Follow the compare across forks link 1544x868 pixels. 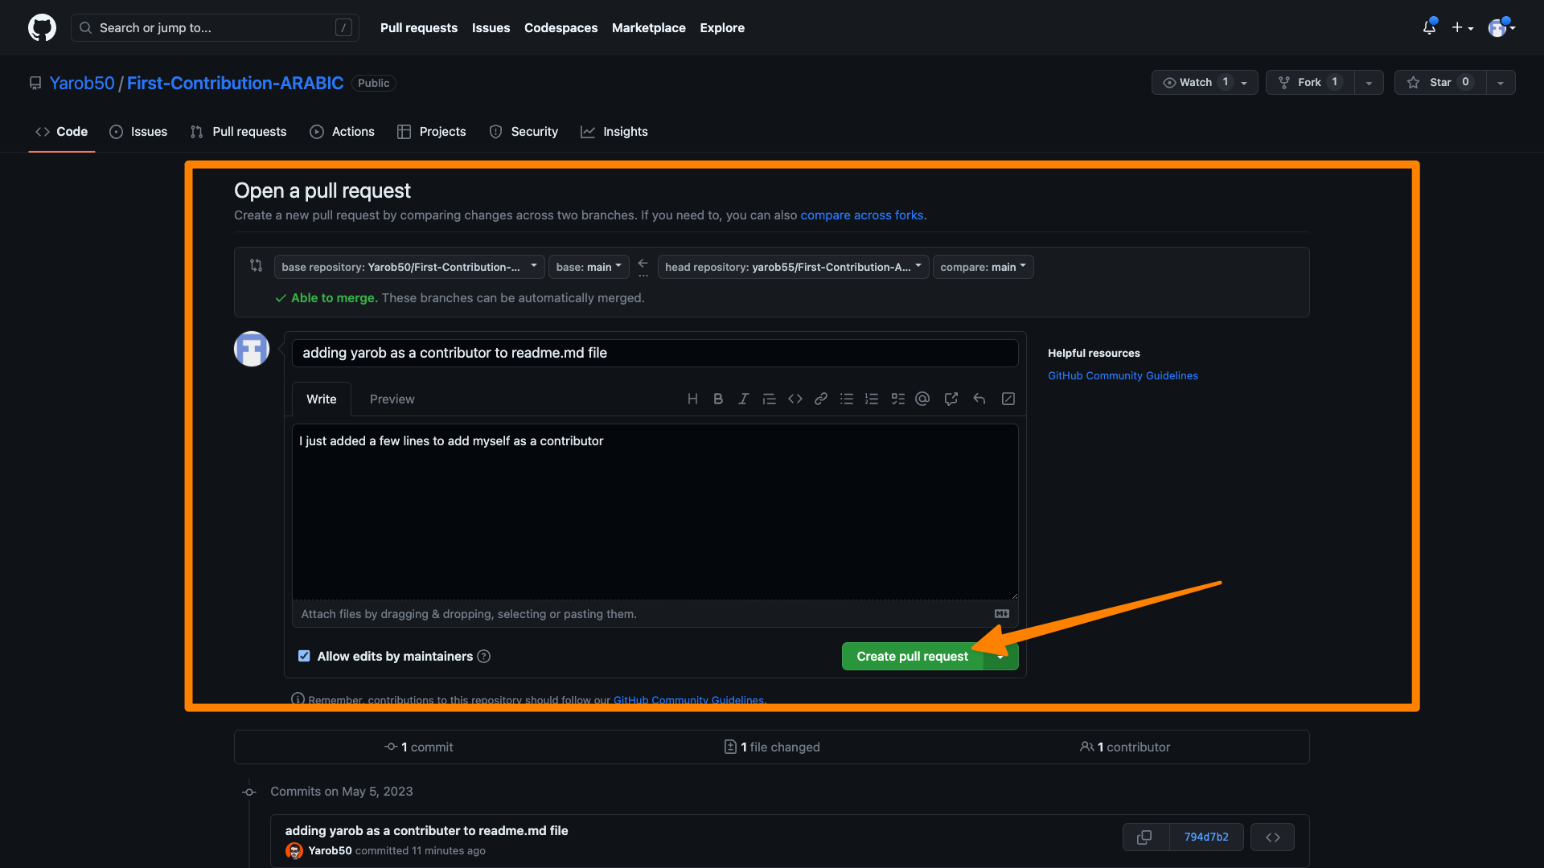861,215
